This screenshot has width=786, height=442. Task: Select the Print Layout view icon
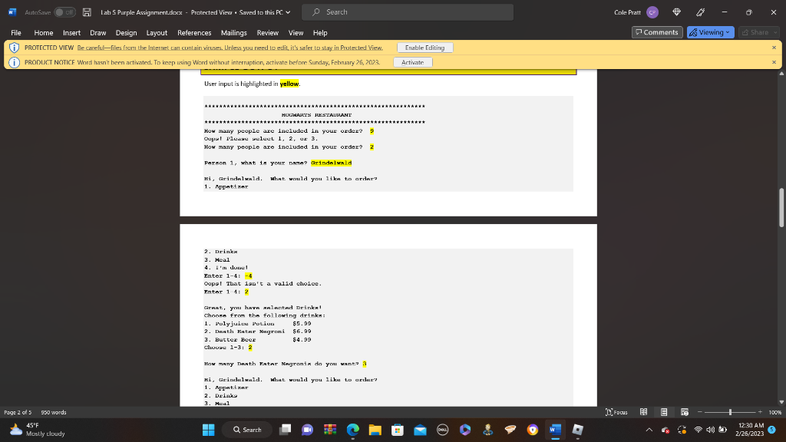click(x=665, y=412)
